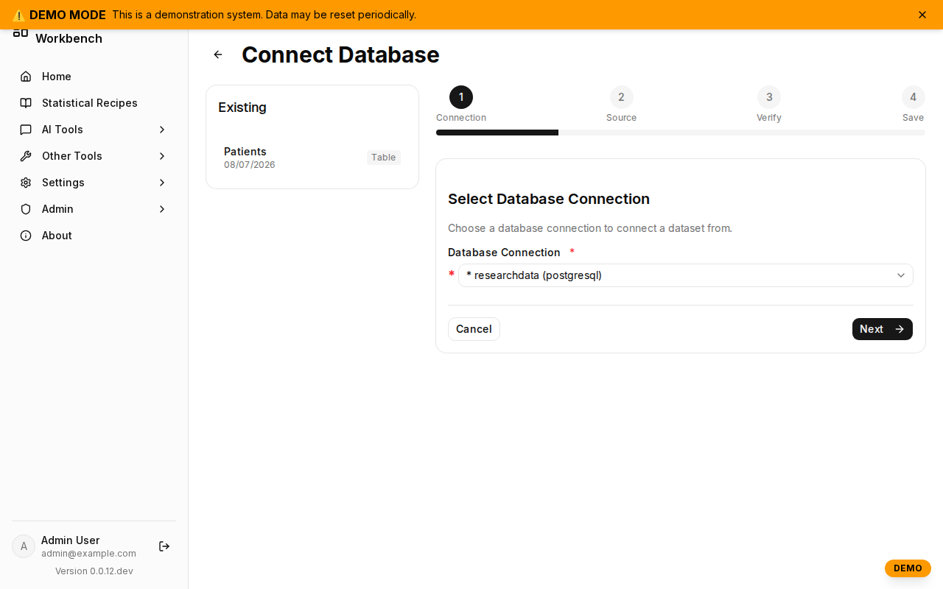Select the Admin sidebar item
943x589 pixels.
click(x=94, y=209)
